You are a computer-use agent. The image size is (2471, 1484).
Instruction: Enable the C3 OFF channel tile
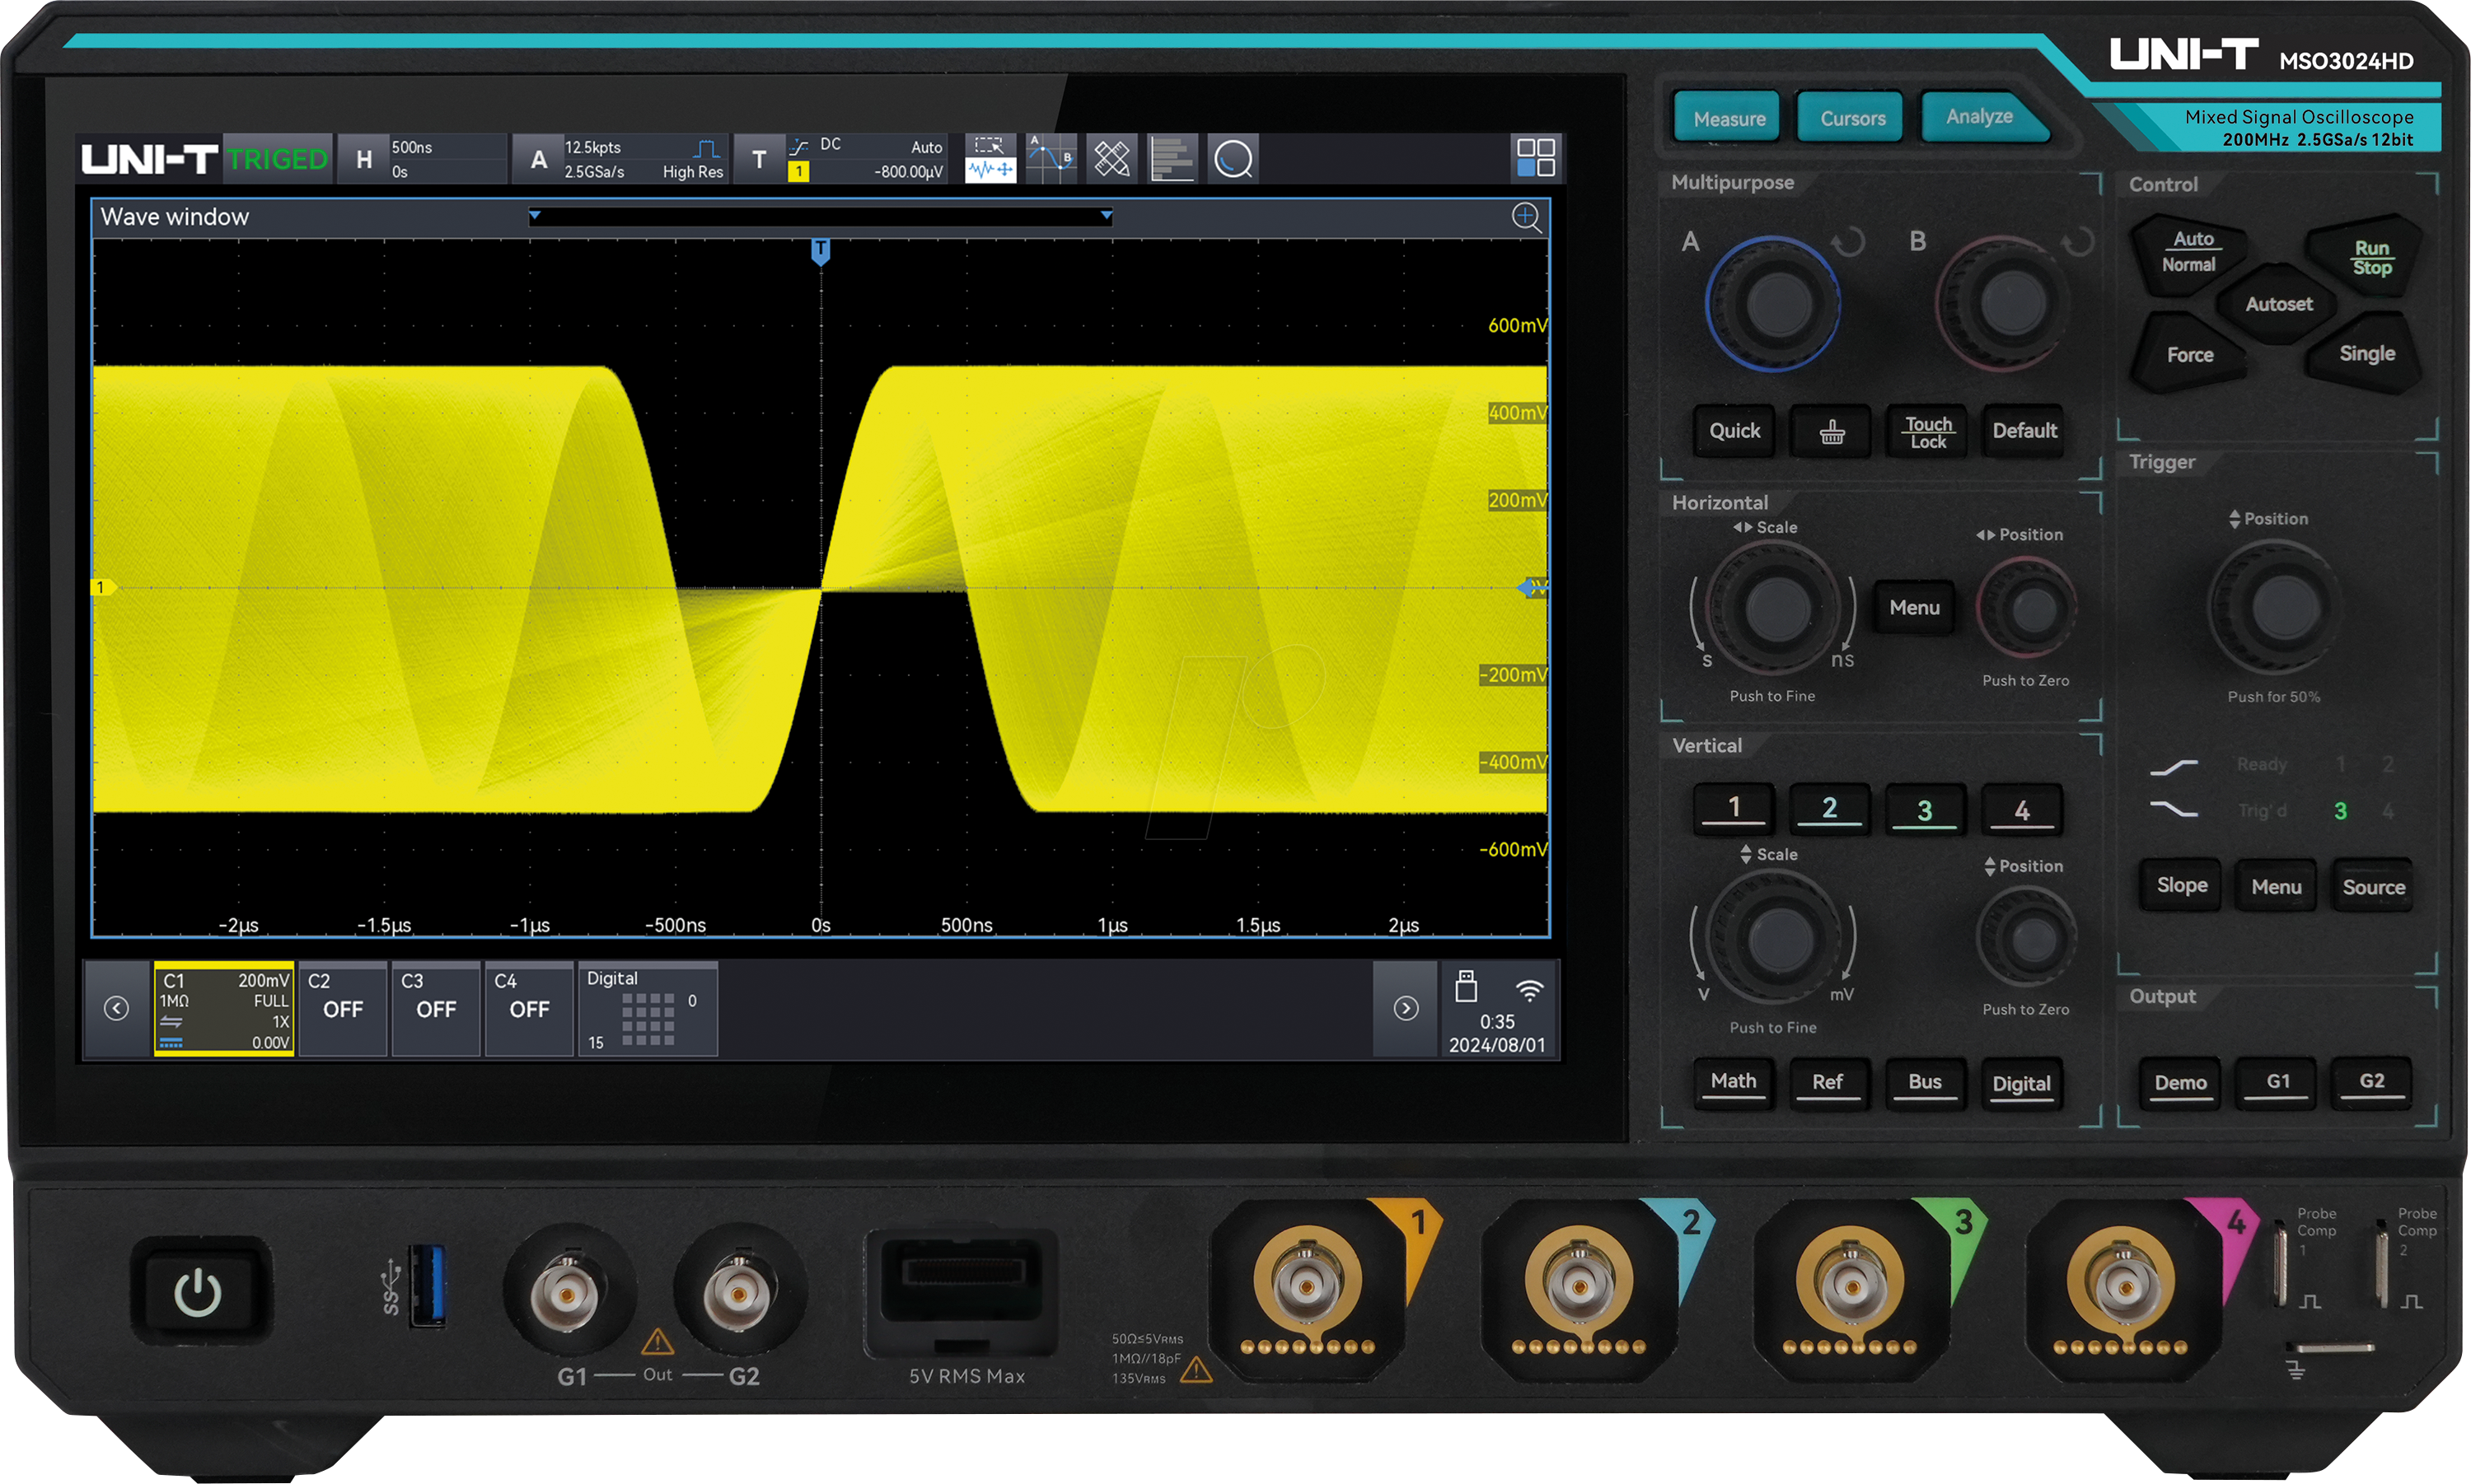[x=436, y=1009]
